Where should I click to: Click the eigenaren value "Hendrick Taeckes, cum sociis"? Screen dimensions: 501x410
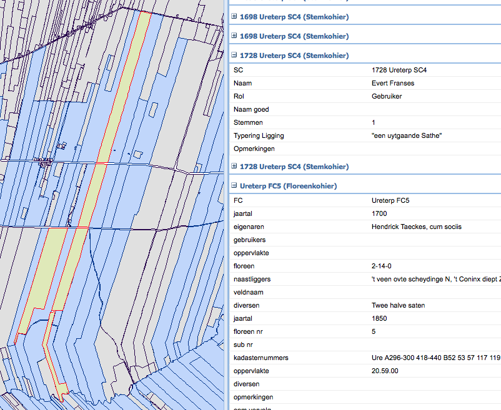(x=416, y=227)
